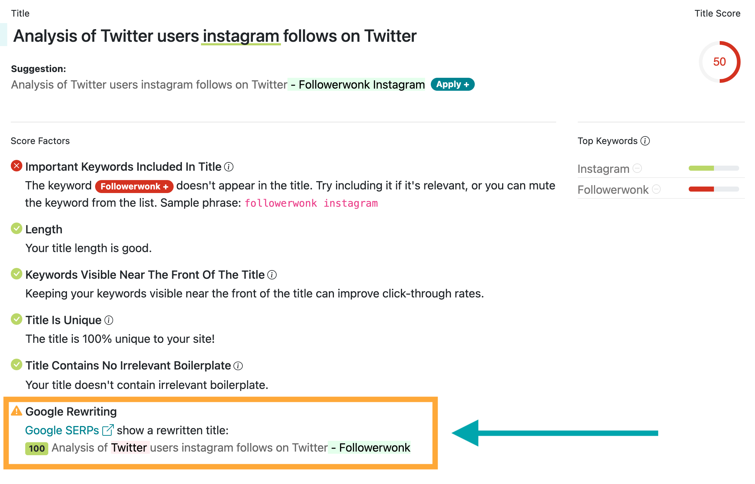755x484 pixels.
Task: Mute the Followerwonk keyword
Action: (x=656, y=189)
